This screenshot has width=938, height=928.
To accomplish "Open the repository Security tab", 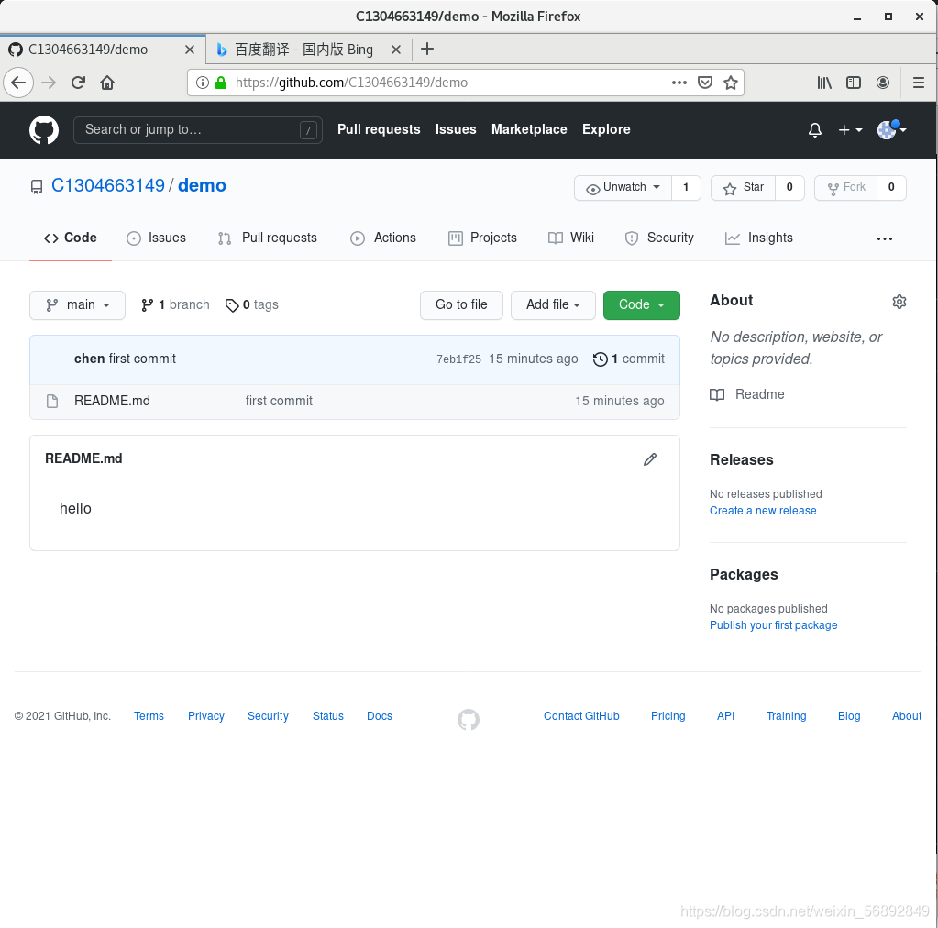I will [x=658, y=238].
